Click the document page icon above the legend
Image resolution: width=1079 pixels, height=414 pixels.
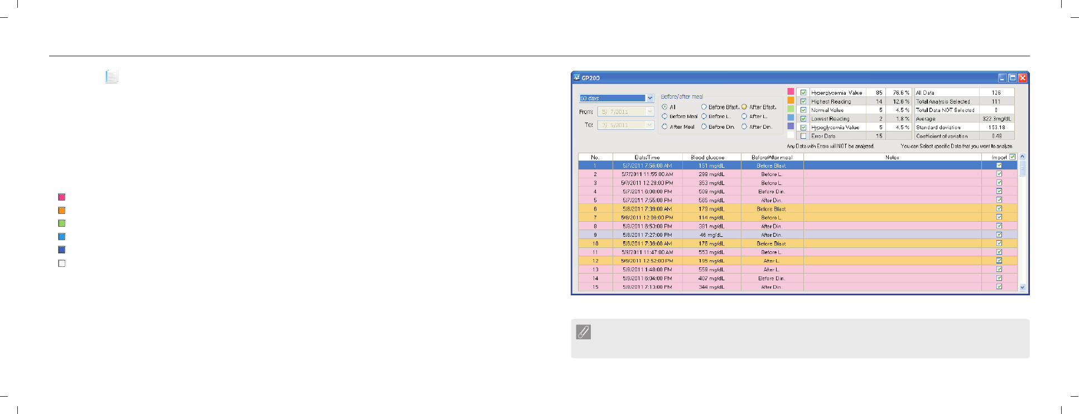coord(112,76)
